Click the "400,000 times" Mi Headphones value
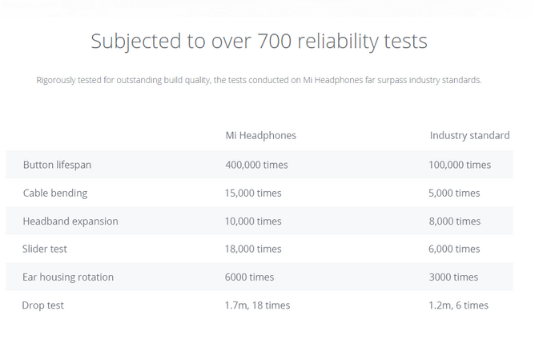Screen dimensions: 555x343 click(x=256, y=165)
